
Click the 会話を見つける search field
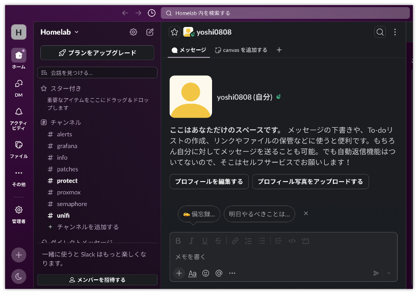(97, 73)
